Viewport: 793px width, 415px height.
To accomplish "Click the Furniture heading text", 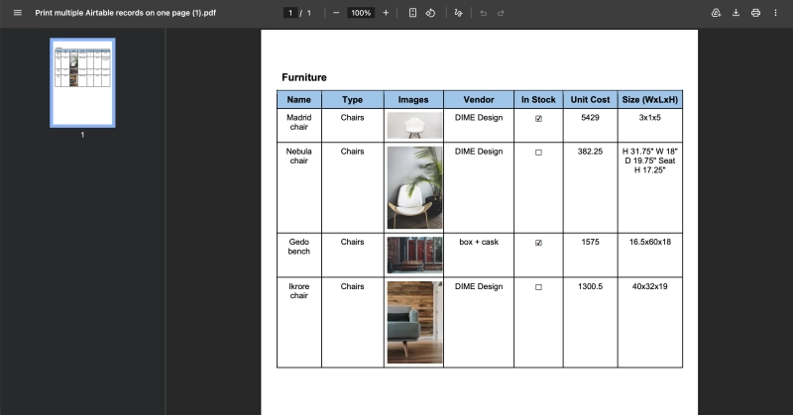I will click(x=304, y=77).
